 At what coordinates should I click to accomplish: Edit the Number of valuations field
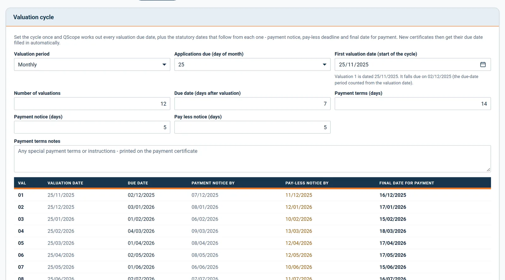(x=92, y=104)
